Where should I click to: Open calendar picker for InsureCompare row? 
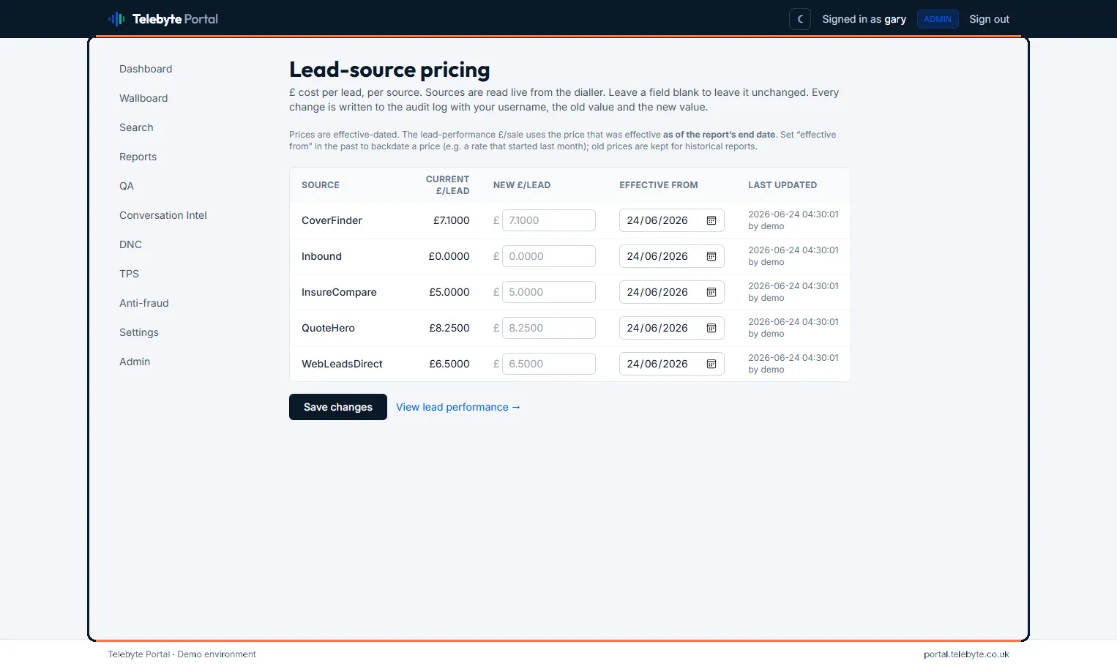[711, 292]
